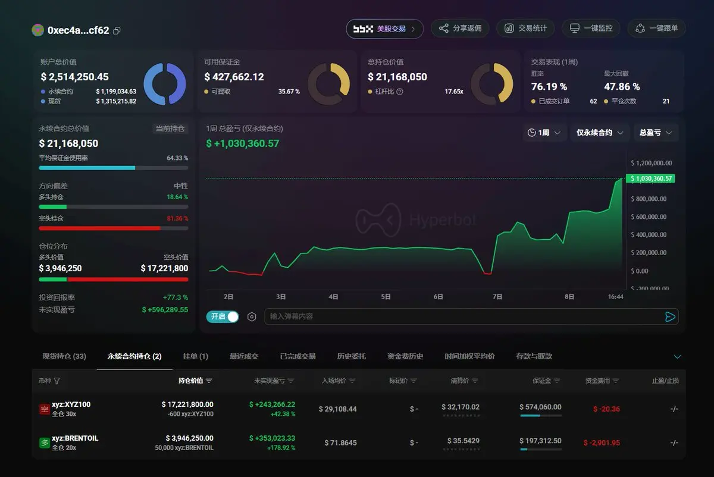Viewport: 714px width, 477px height.
Task: Sort by 标记价 column icon
Action: pyautogui.click(x=414, y=381)
